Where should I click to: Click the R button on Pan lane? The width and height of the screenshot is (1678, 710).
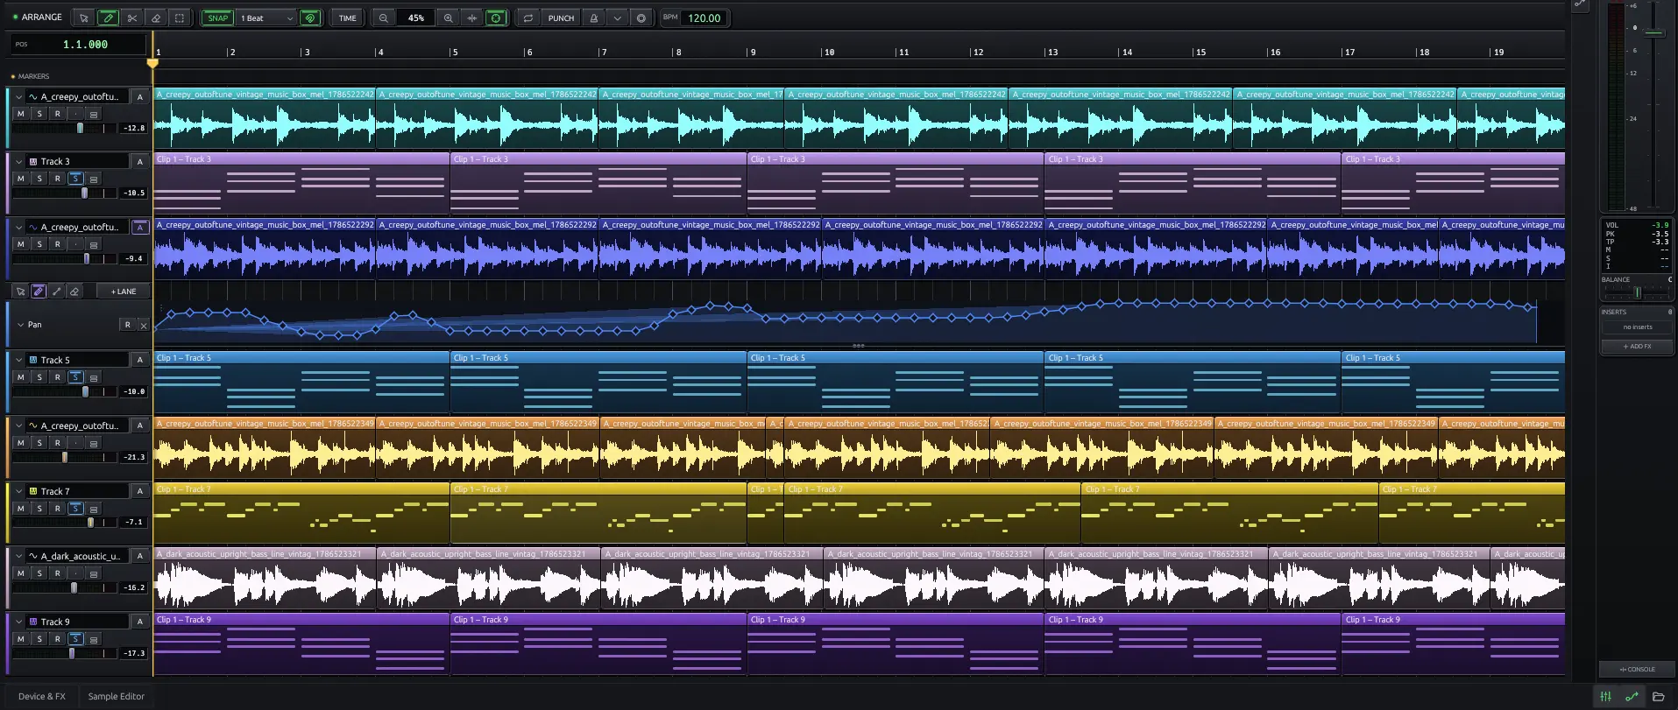[x=128, y=325]
